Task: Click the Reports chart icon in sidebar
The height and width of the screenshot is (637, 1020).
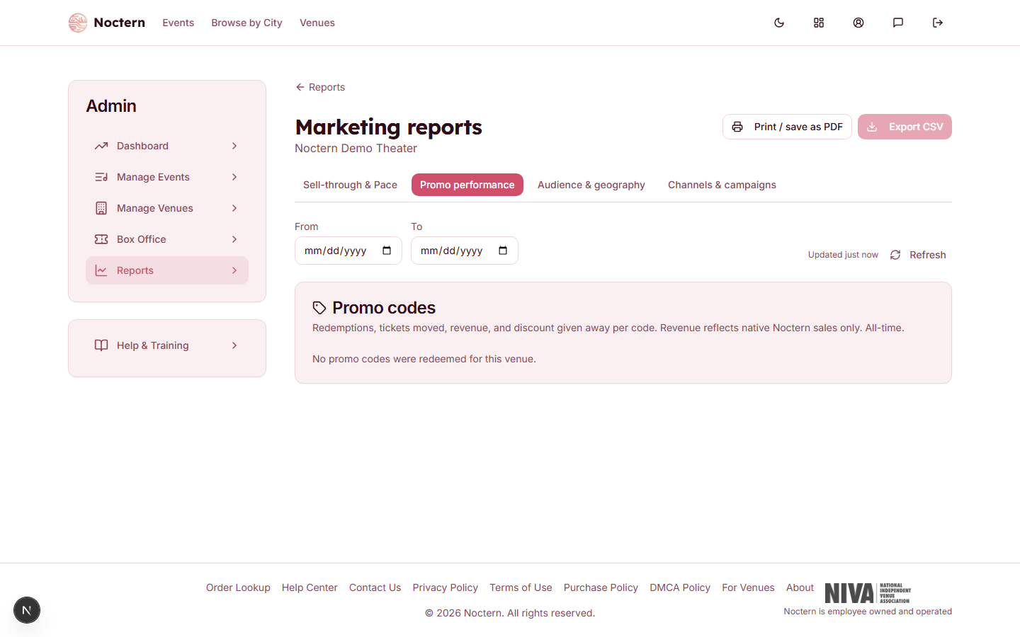Action: tap(101, 270)
